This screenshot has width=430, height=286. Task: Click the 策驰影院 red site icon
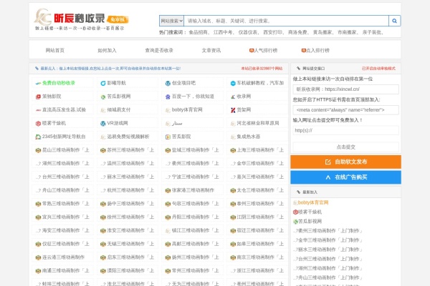pyautogui.click(x=38, y=96)
